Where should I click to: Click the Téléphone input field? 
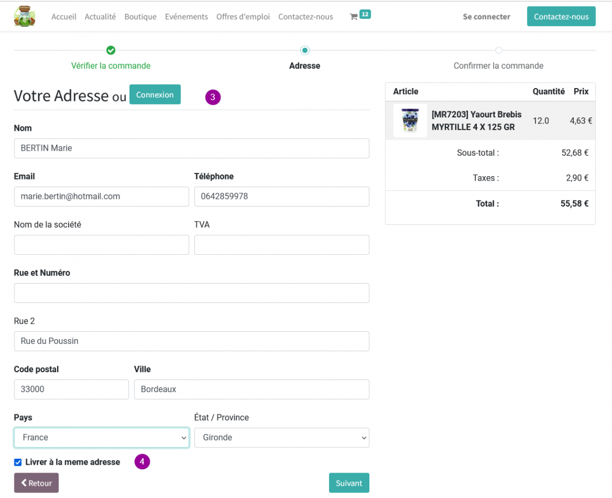coord(282,196)
